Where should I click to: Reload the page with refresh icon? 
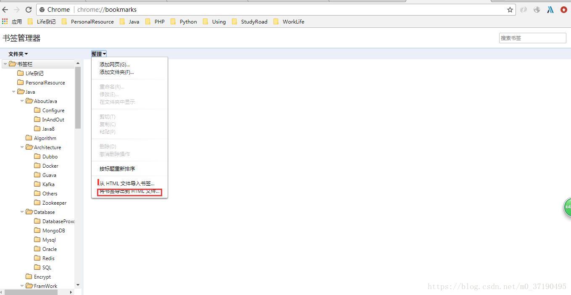point(29,10)
